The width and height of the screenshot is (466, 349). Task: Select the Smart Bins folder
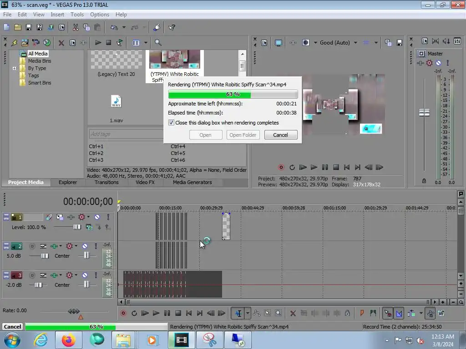[x=39, y=83]
